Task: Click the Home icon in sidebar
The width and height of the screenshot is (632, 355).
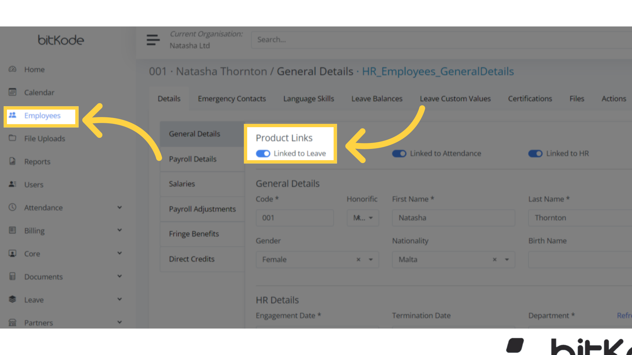Action: pyautogui.click(x=13, y=69)
